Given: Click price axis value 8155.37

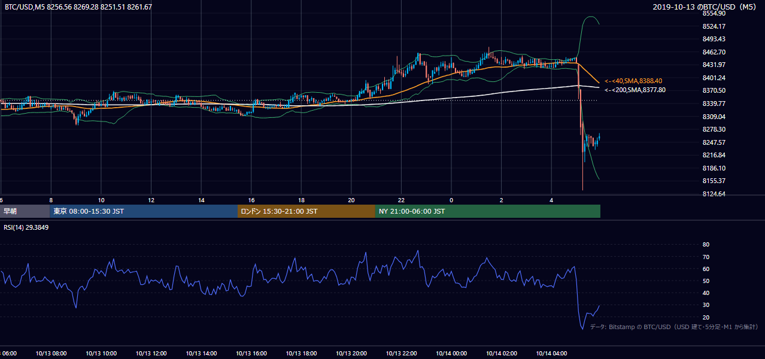Looking at the screenshot, I should 714,181.
